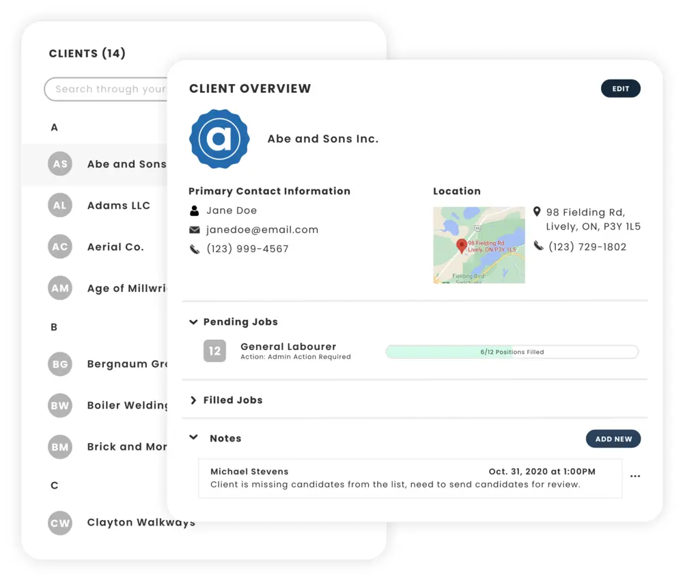Click the 12 badge next to General Labourer
The image size is (683, 581).
(x=214, y=351)
